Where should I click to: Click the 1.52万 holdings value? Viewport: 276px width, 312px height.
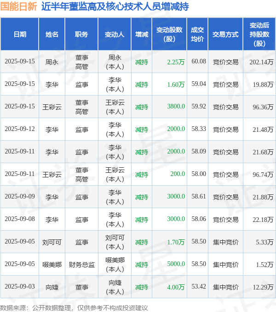pyautogui.click(x=264, y=265)
